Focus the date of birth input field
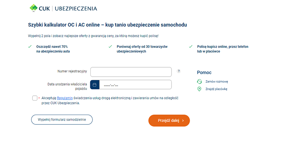 [135, 85]
